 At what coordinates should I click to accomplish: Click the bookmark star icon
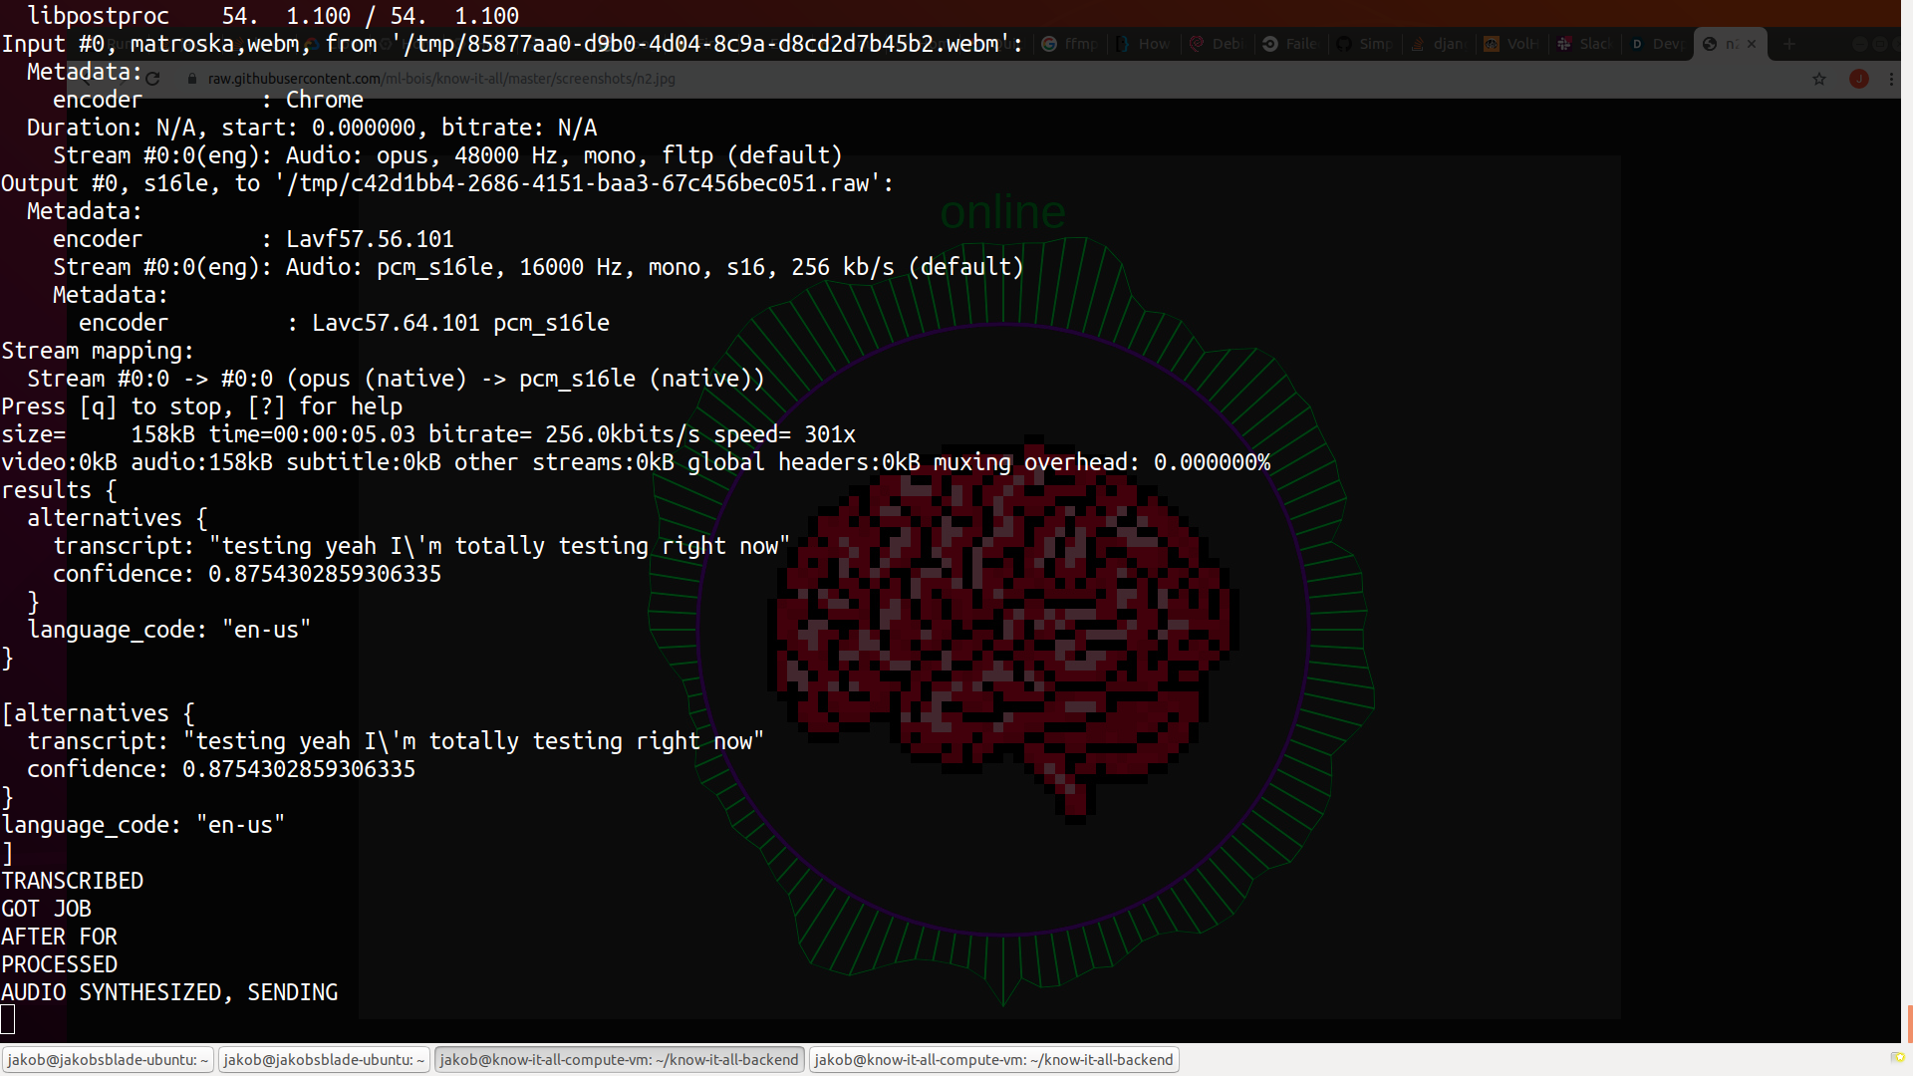(1819, 79)
